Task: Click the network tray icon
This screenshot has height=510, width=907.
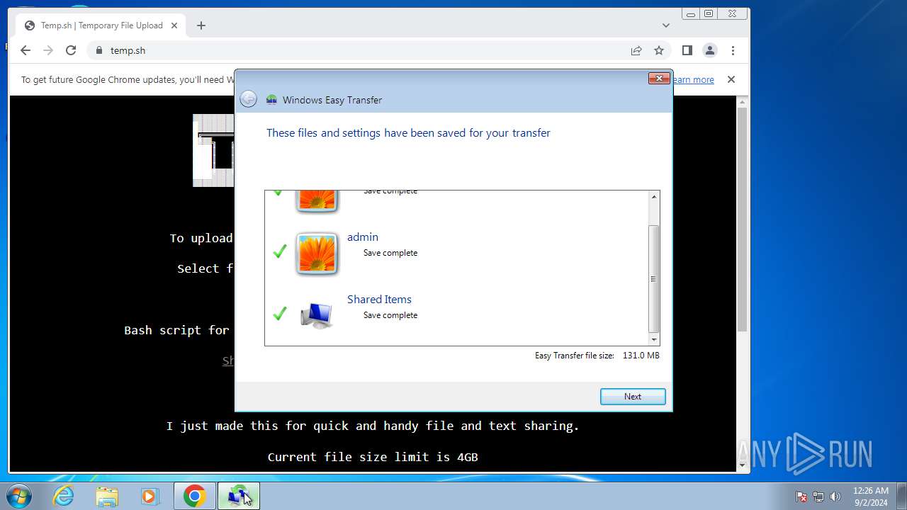Action: 818,497
